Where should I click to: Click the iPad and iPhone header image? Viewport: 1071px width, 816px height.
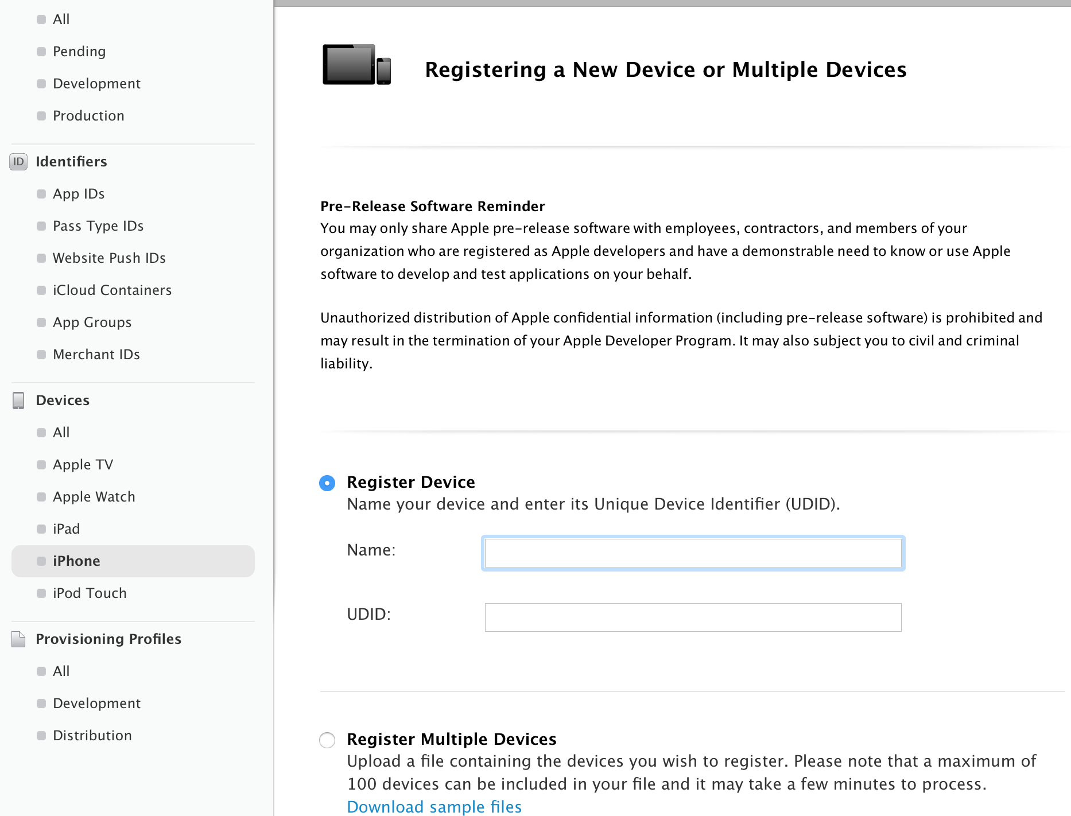point(356,65)
